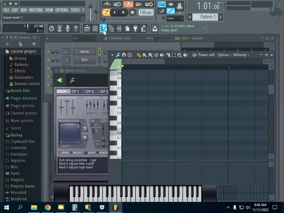Open Windows Start menu
This screenshot has width=284, height=213.
pyautogui.click(x=7, y=207)
